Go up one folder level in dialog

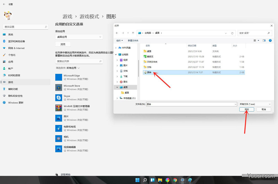point(133,33)
